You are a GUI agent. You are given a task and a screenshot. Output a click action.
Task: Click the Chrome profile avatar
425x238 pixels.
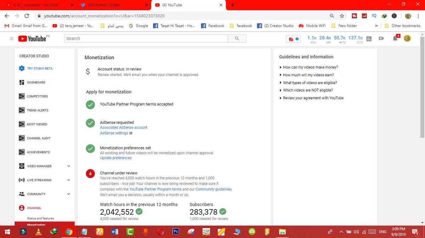tap(408, 16)
